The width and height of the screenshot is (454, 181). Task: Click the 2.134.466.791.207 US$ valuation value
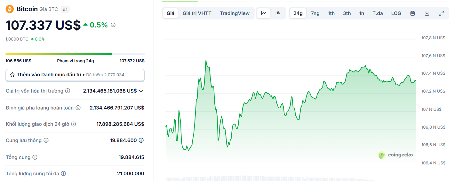pyautogui.click(x=117, y=108)
